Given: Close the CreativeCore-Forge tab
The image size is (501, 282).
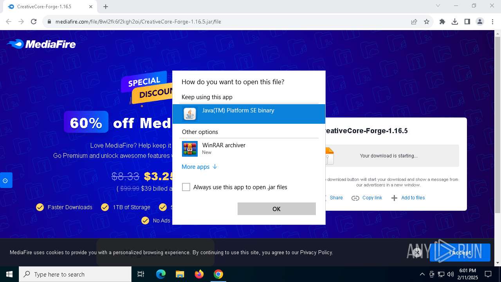Looking at the screenshot, I should tap(91, 7).
